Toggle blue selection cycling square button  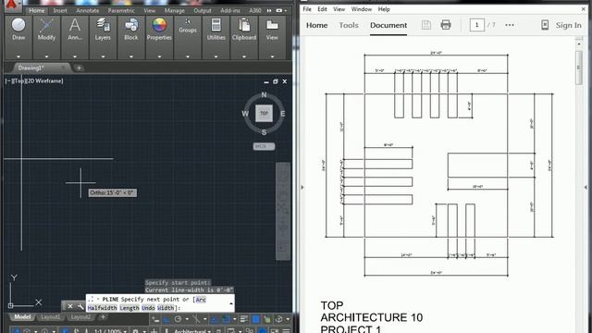(255, 319)
